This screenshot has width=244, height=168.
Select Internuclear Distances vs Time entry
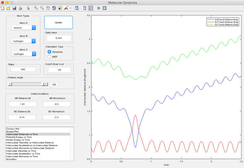[38, 134]
